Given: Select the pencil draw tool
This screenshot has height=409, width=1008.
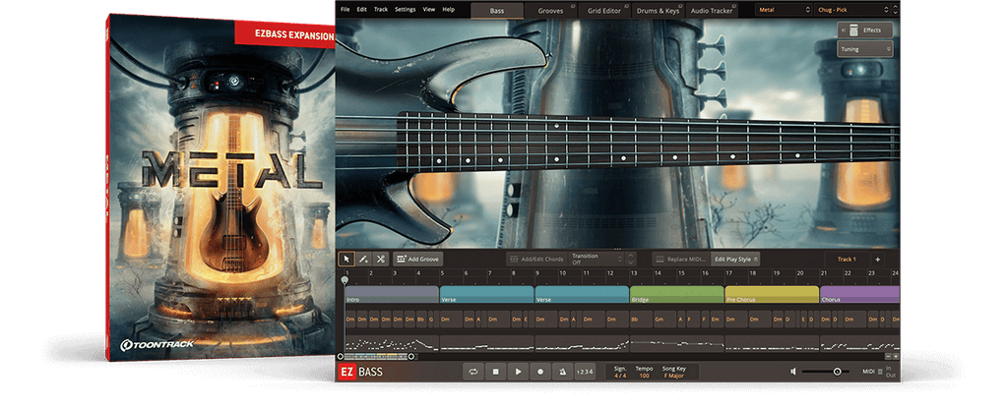Looking at the screenshot, I should pos(363,259).
